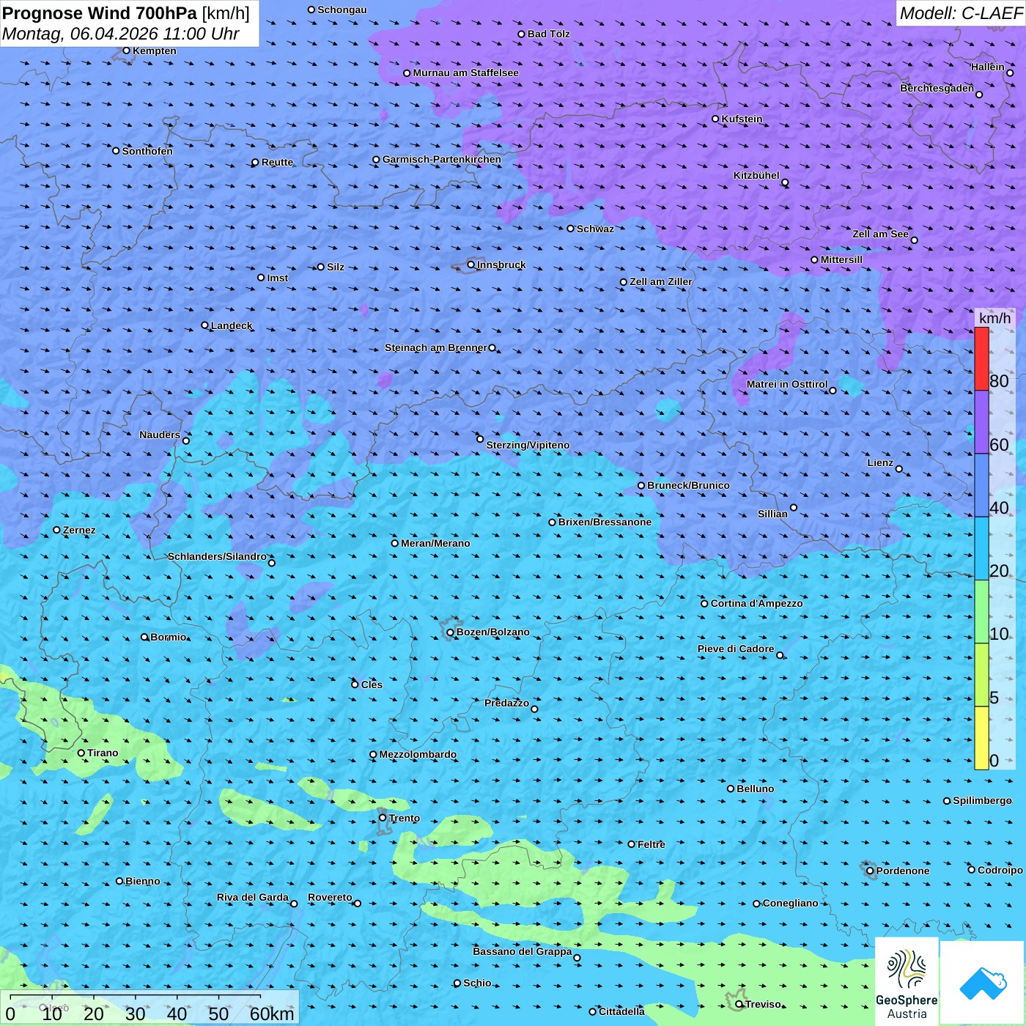Select the lime legend segment between 5 and 10
The image size is (1026, 1026).
pyautogui.click(x=981, y=675)
